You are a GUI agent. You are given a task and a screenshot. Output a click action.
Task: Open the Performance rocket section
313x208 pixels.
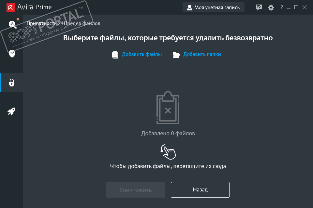tap(12, 111)
